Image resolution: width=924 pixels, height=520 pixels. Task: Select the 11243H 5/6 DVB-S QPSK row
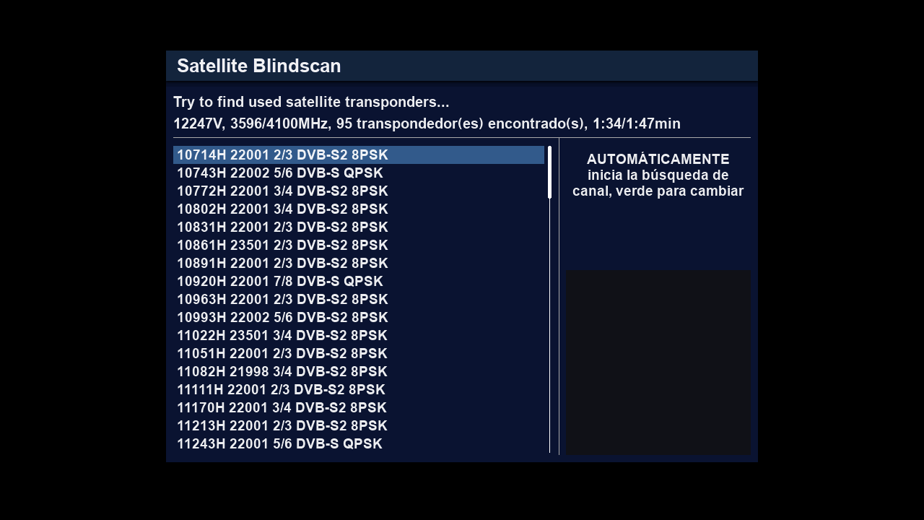pos(279,444)
